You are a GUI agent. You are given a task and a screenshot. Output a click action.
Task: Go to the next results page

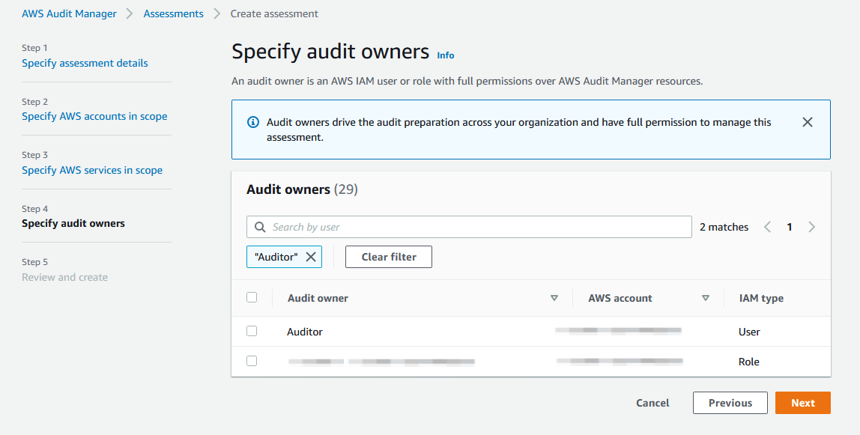pos(812,227)
